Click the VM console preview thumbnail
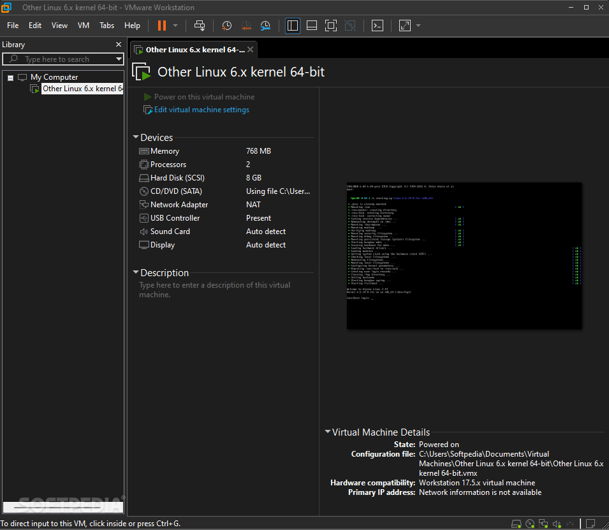 coord(464,256)
